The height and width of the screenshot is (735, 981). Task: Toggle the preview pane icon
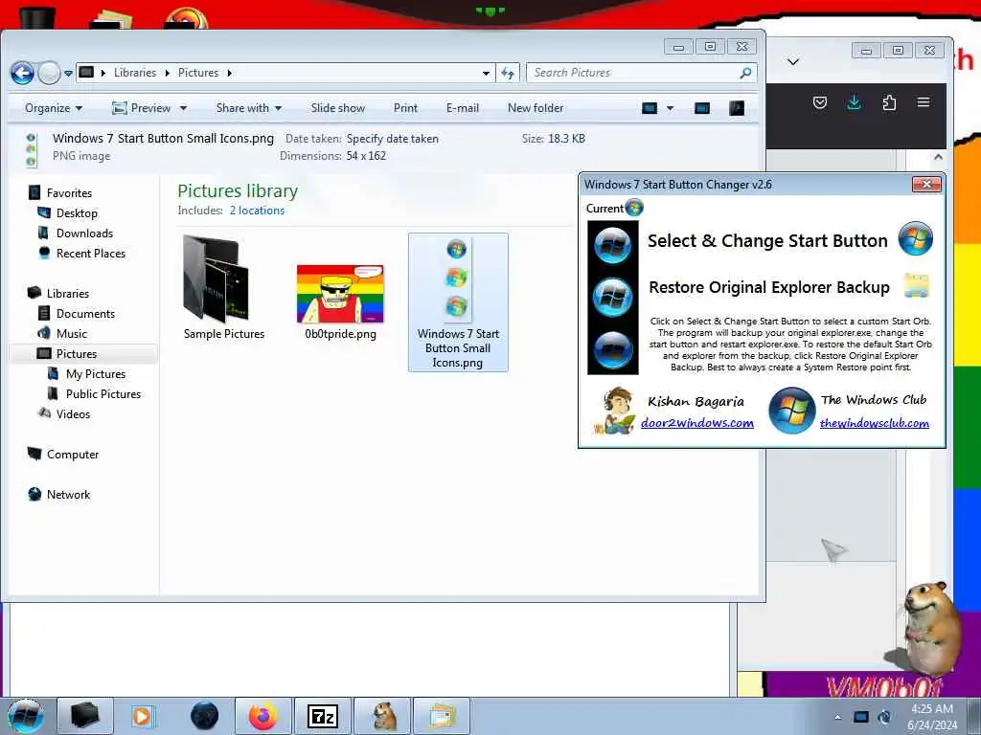pos(702,108)
